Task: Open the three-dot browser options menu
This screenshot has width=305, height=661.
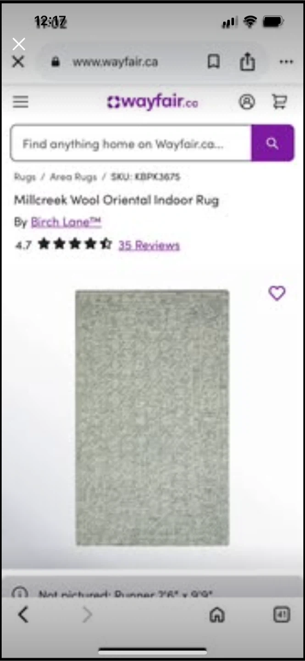Action: tap(286, 62)
